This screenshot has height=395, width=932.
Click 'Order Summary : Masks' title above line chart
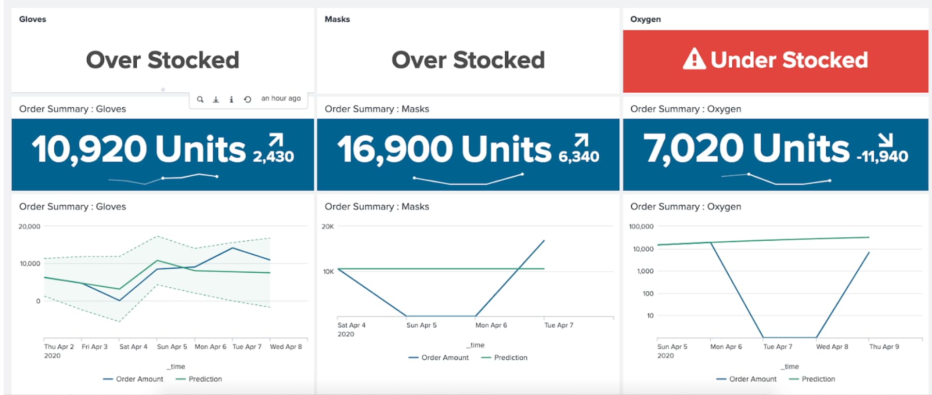coord(377,206)
